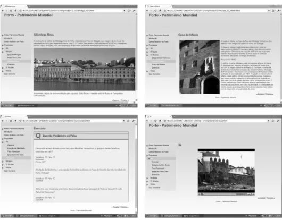The width and height of the screenshot is (282, 220).
Task: Expand the Miragaia node in the Casa do Infante sidebar
Action: [147, 52]
